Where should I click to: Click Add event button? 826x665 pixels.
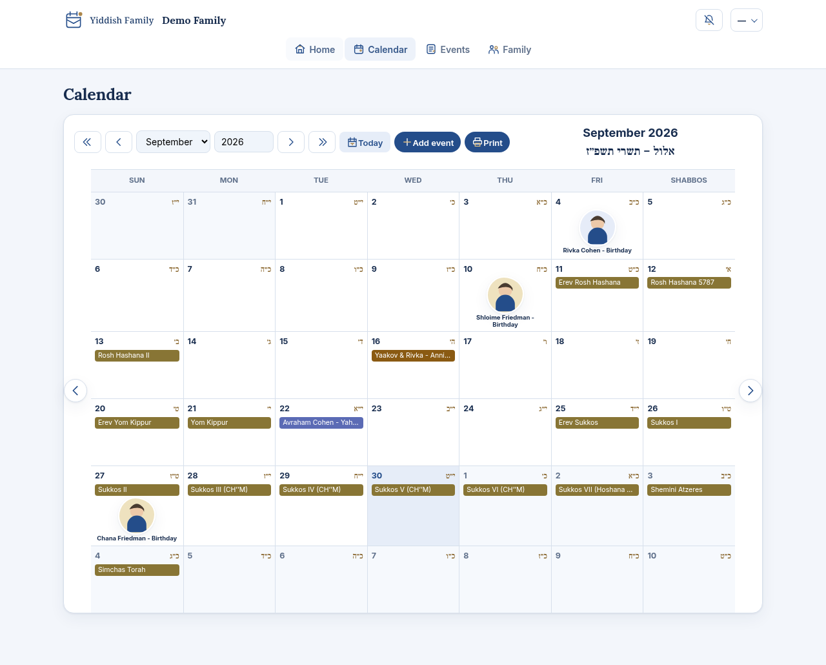pyautogui.click(x=428, y=142)
